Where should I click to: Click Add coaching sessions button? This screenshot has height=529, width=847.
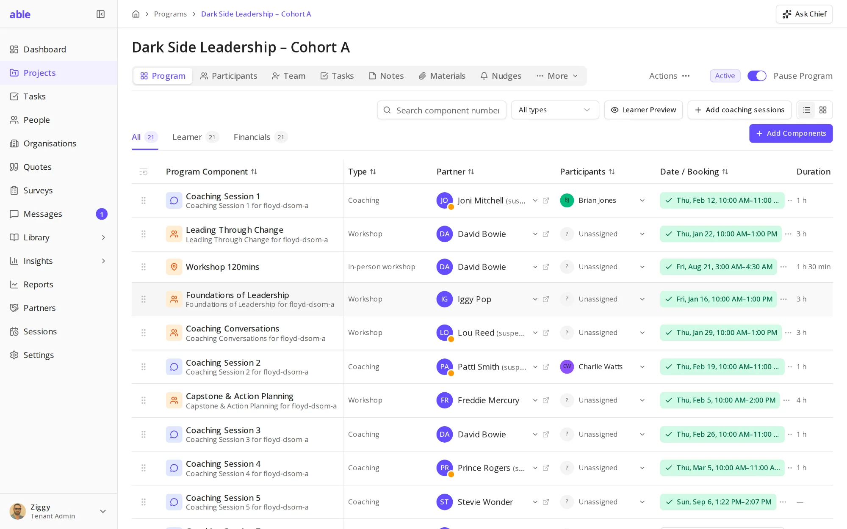pyautogui.click(x=739, y=110)
